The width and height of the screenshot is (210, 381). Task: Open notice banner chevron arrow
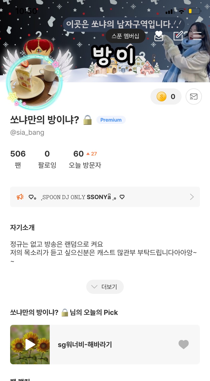[192, 197]
